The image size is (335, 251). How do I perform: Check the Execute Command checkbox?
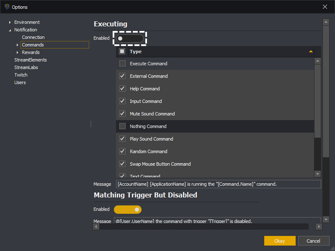[x=122, y=64]
